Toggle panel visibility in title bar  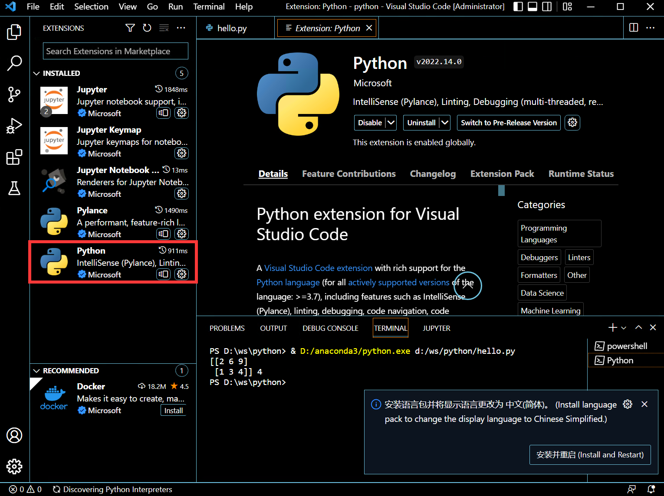pyautogui.click(x=533, y=7)
